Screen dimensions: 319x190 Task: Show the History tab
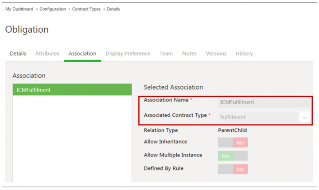(244, 53)
